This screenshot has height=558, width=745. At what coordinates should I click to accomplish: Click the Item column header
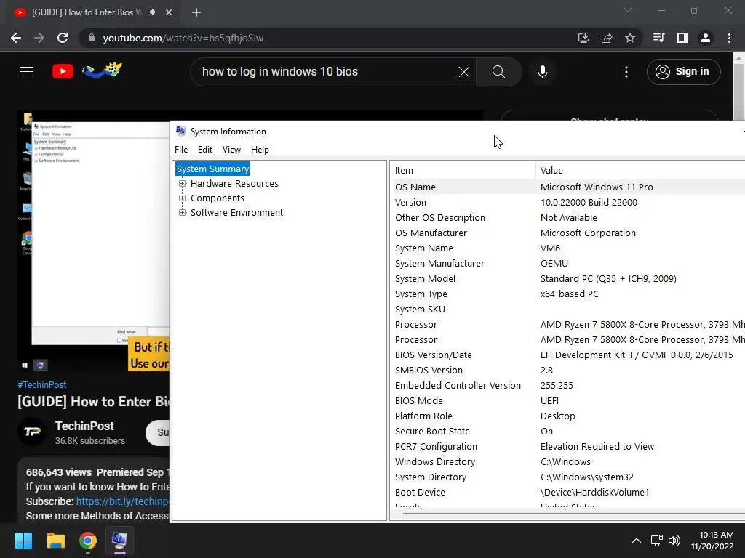[x=463, y=170]
